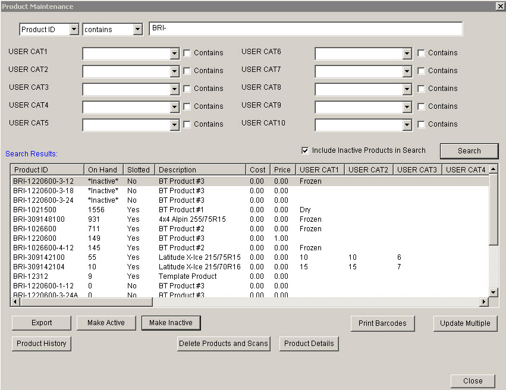Viewport: 506px width, 390px height.
Task: Expand the USER CAT7 combo box
Action: point(407,71)
